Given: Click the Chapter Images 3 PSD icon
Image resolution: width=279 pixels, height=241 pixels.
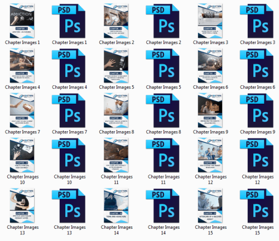Looking at the screenshot, I should [257, 21].
